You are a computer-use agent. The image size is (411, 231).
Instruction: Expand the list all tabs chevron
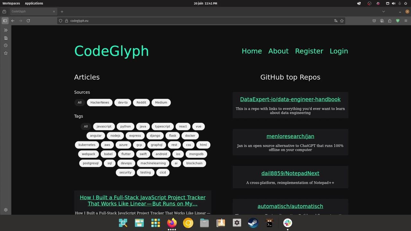383,12
